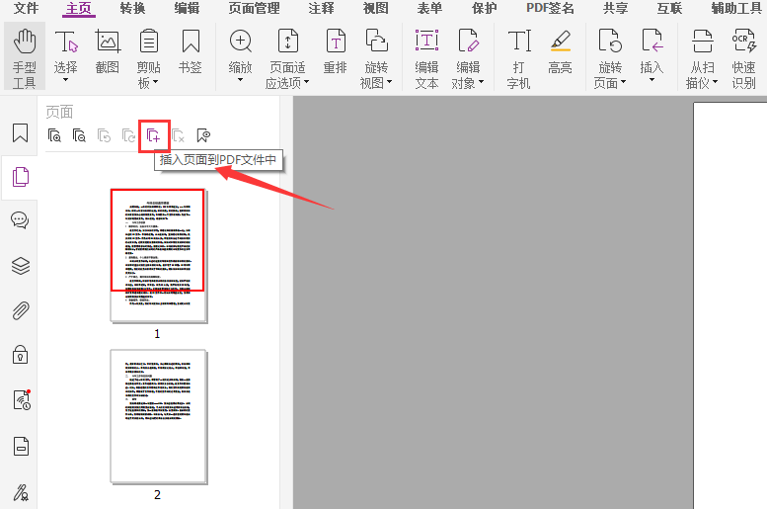Open the Convert (转换) ribbon tab
This screenshot has height=509, width=767.
pyautogui.click(x=132, y=9)
